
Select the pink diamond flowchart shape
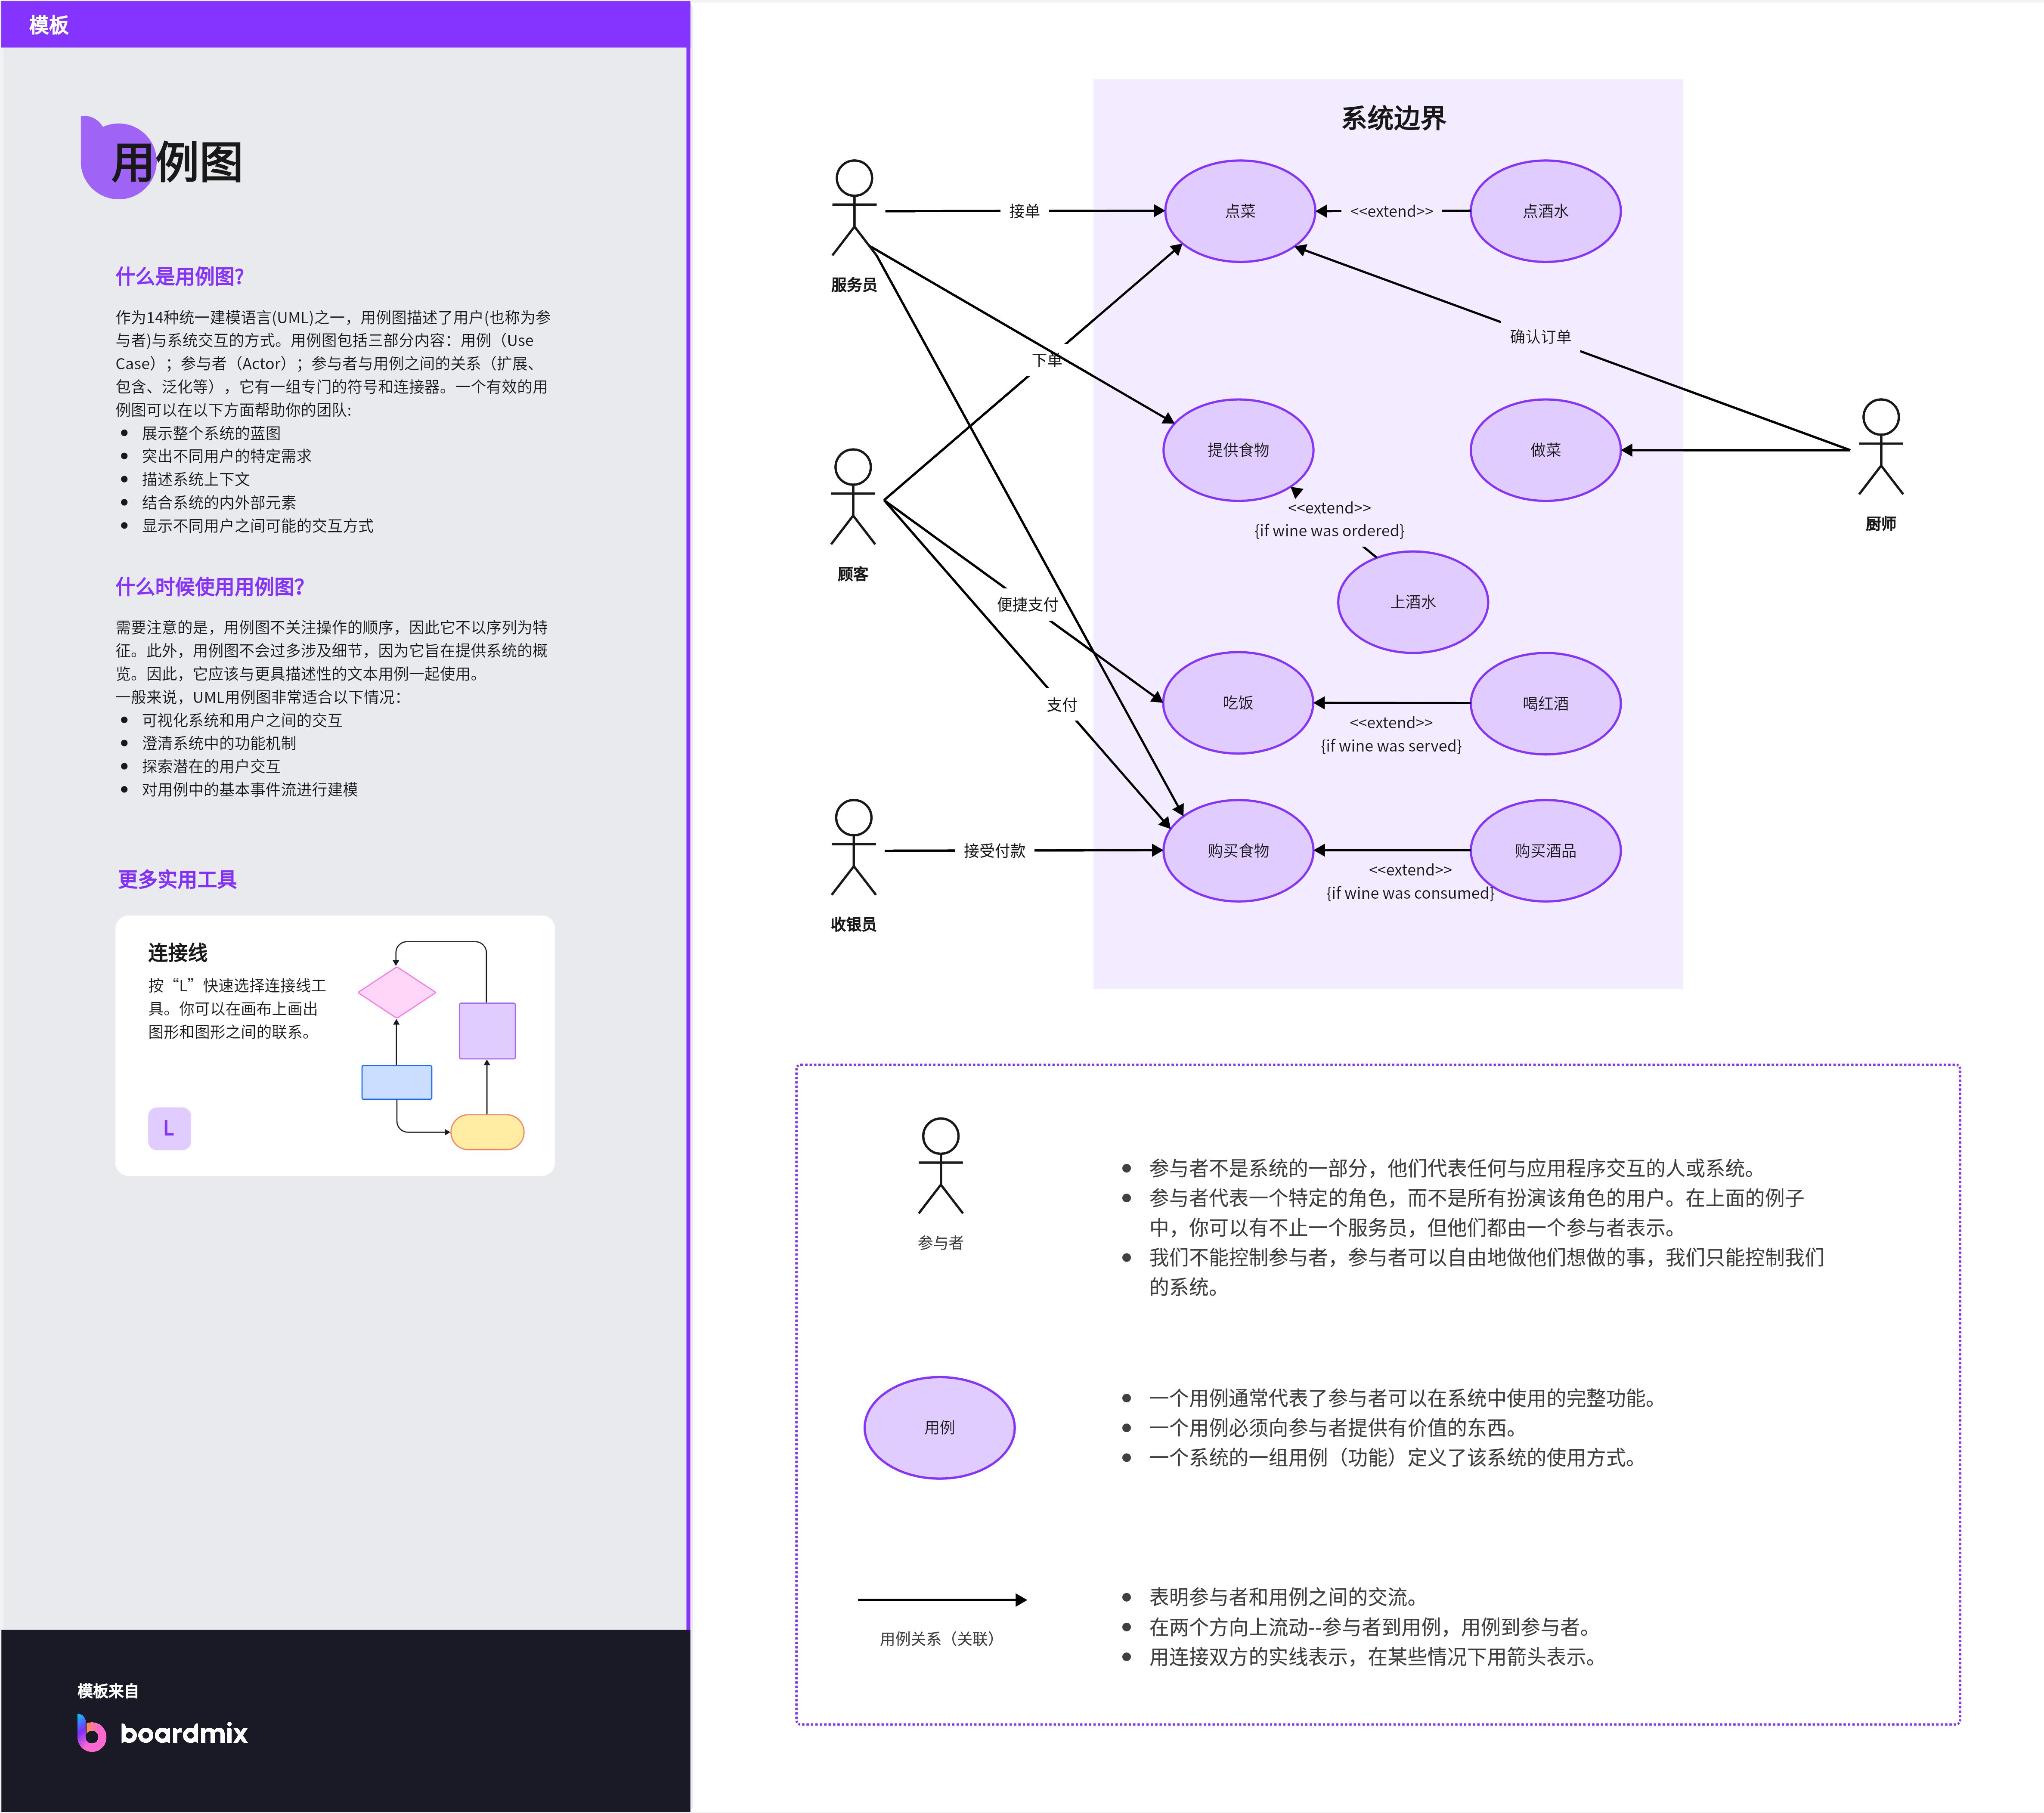[x=397, y=992]
